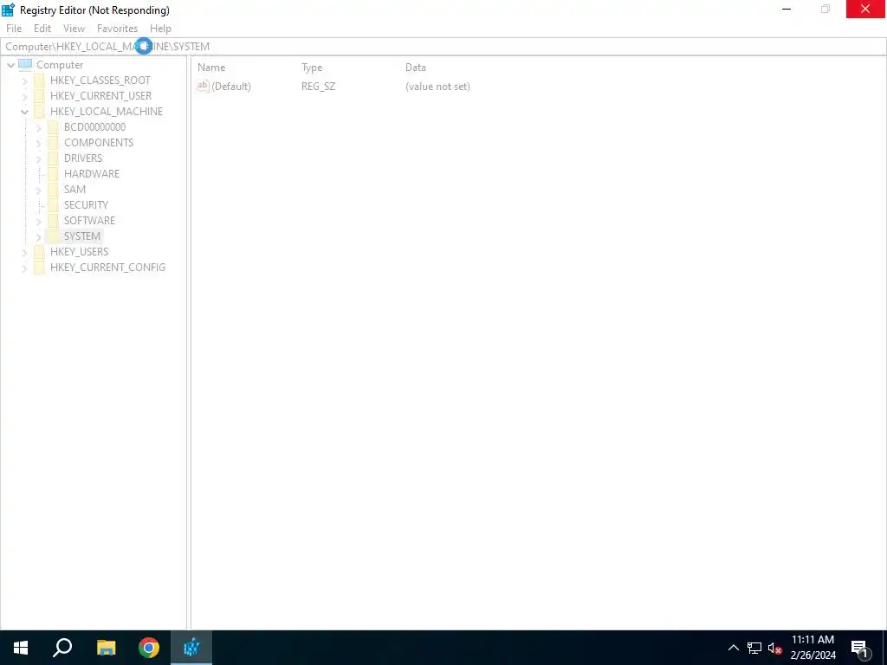Click the COMPONENTS folder icon
This screenshot has height=665, width=887.
coord(53,143)
